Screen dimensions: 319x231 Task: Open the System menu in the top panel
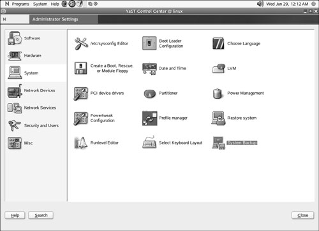point(40,4)
